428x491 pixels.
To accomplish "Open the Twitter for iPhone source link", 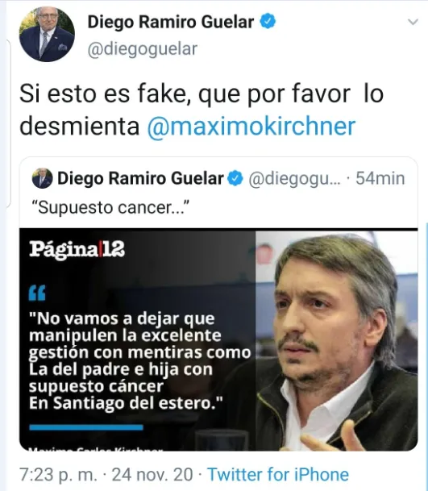I will 278,474.
